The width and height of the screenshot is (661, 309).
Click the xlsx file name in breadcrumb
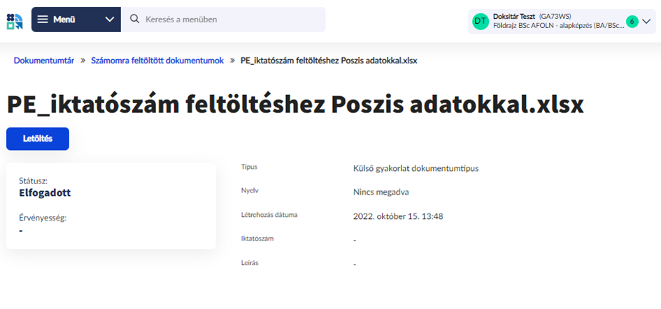329,61
